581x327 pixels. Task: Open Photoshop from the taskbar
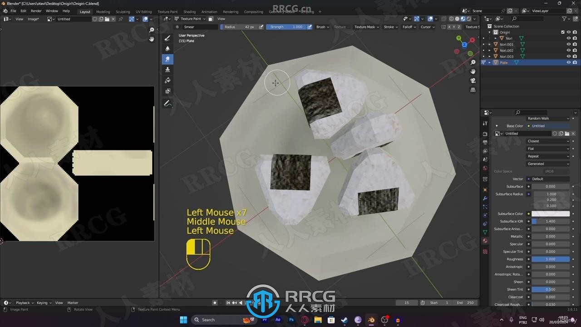pos(291,320)
